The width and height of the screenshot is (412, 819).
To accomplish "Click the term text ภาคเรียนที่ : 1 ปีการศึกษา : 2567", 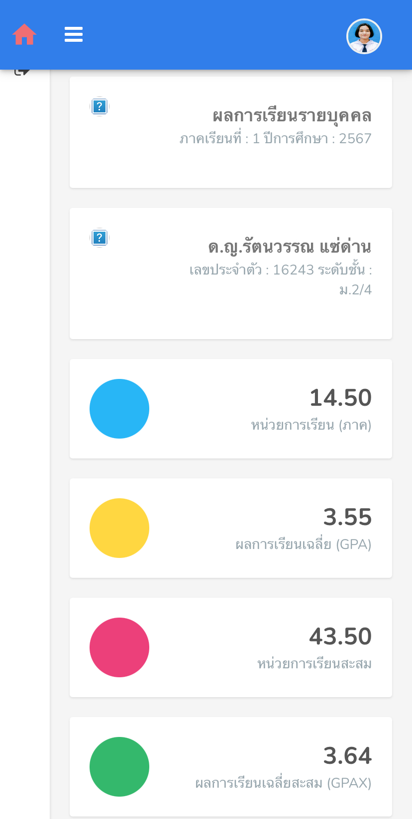I will point(276,138).
